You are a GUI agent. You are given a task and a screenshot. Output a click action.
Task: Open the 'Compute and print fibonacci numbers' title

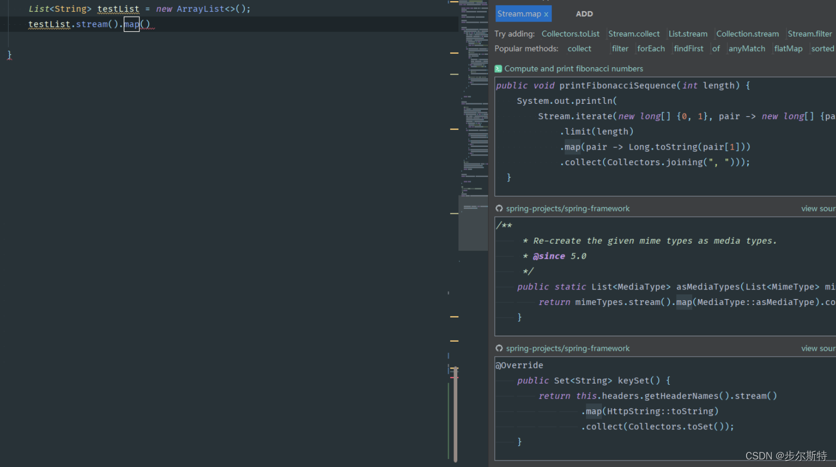pos(573,69)
